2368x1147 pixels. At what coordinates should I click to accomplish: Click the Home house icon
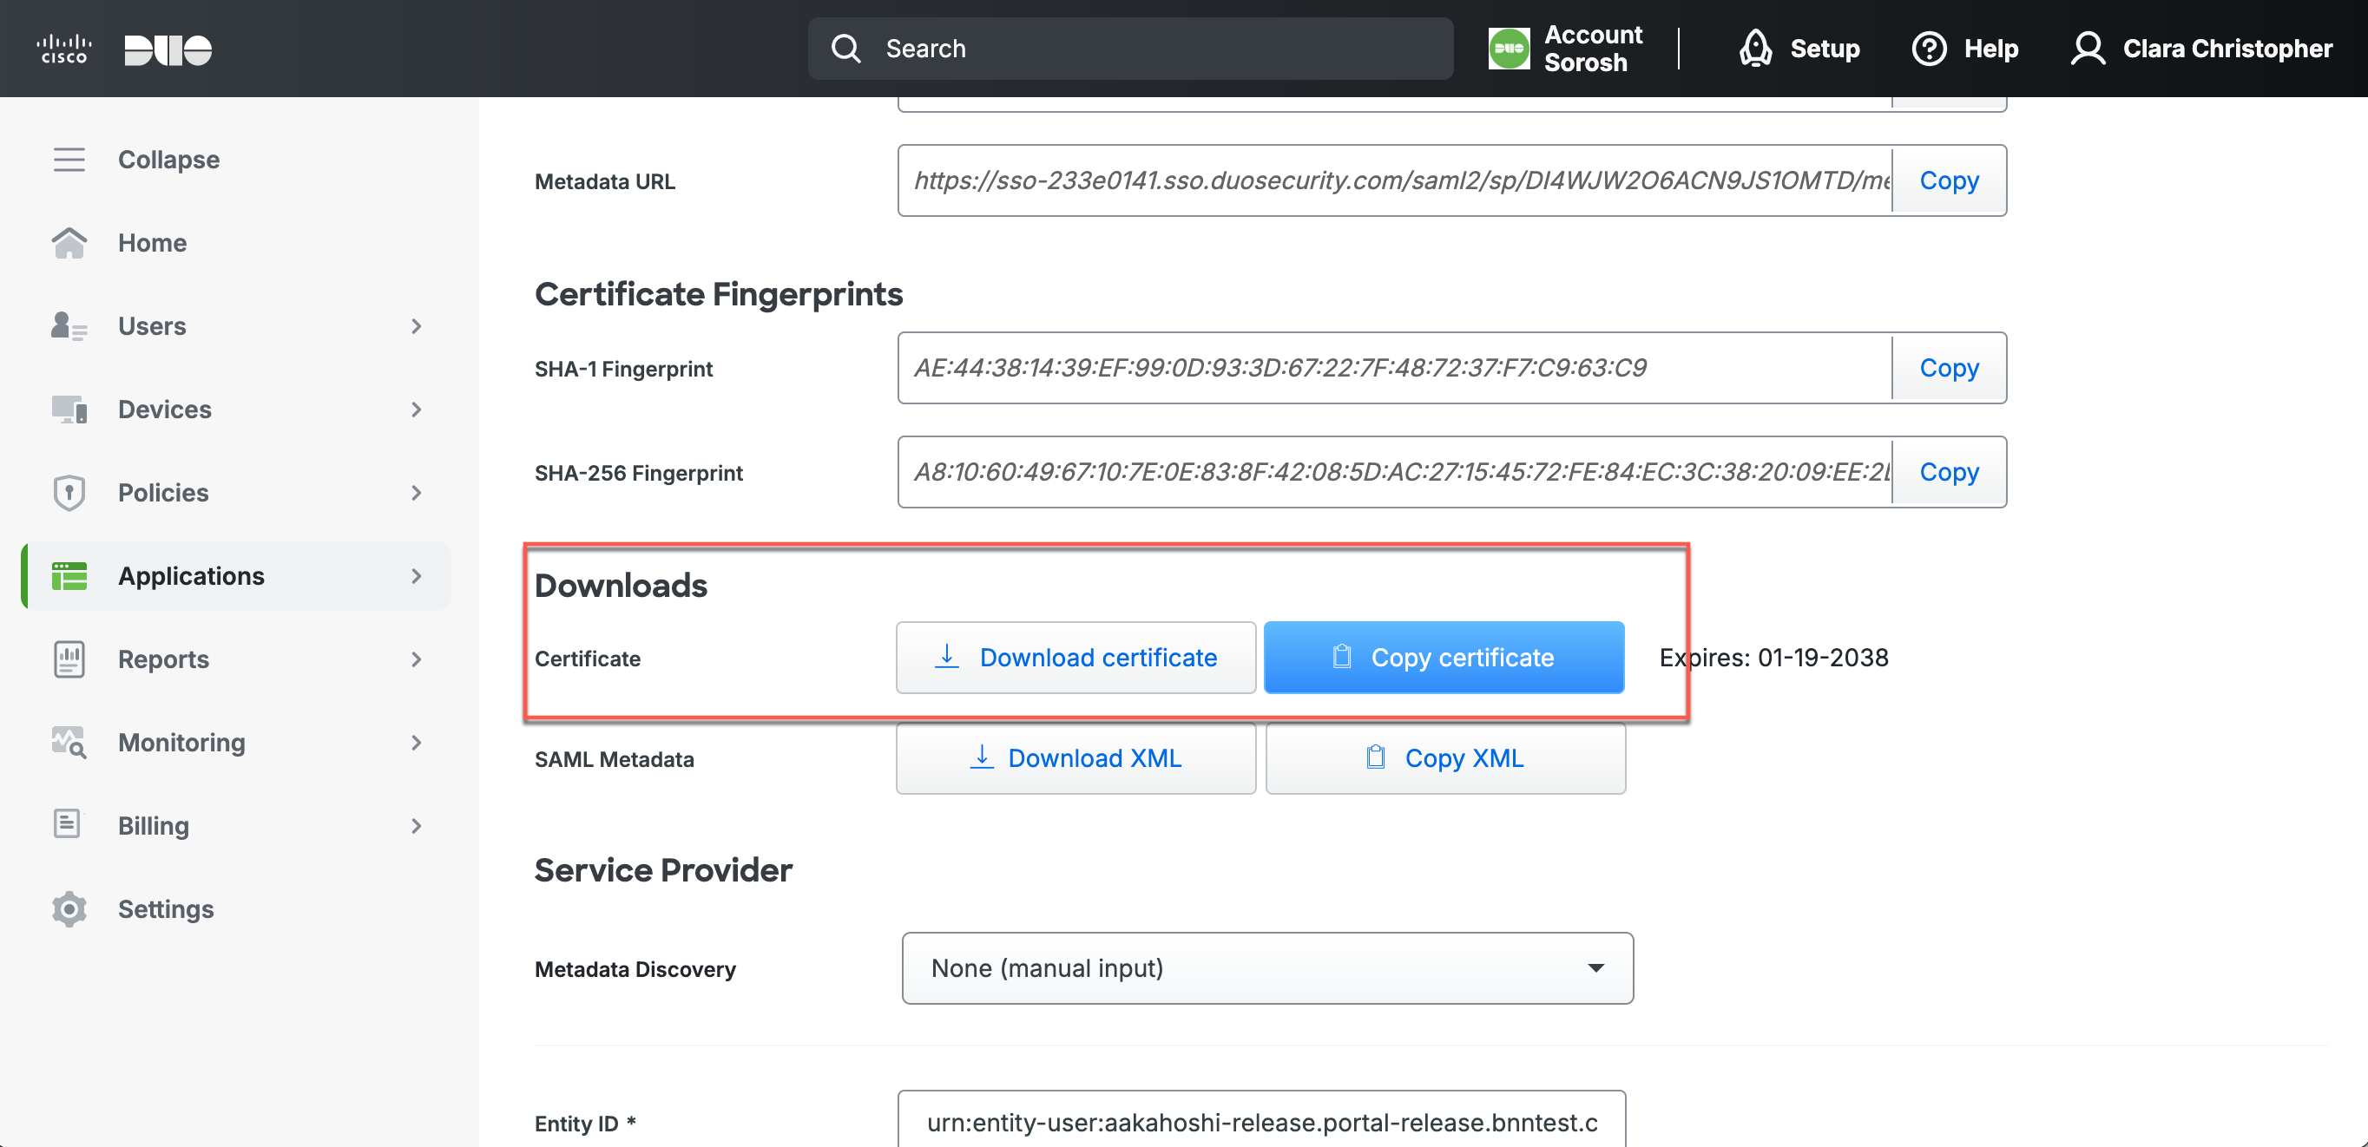(x=69, y=244)
